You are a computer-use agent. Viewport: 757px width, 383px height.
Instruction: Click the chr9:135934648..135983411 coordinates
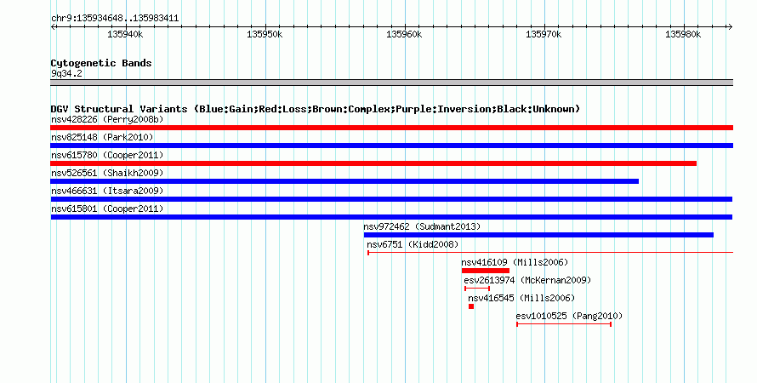[x=115, y=19]
